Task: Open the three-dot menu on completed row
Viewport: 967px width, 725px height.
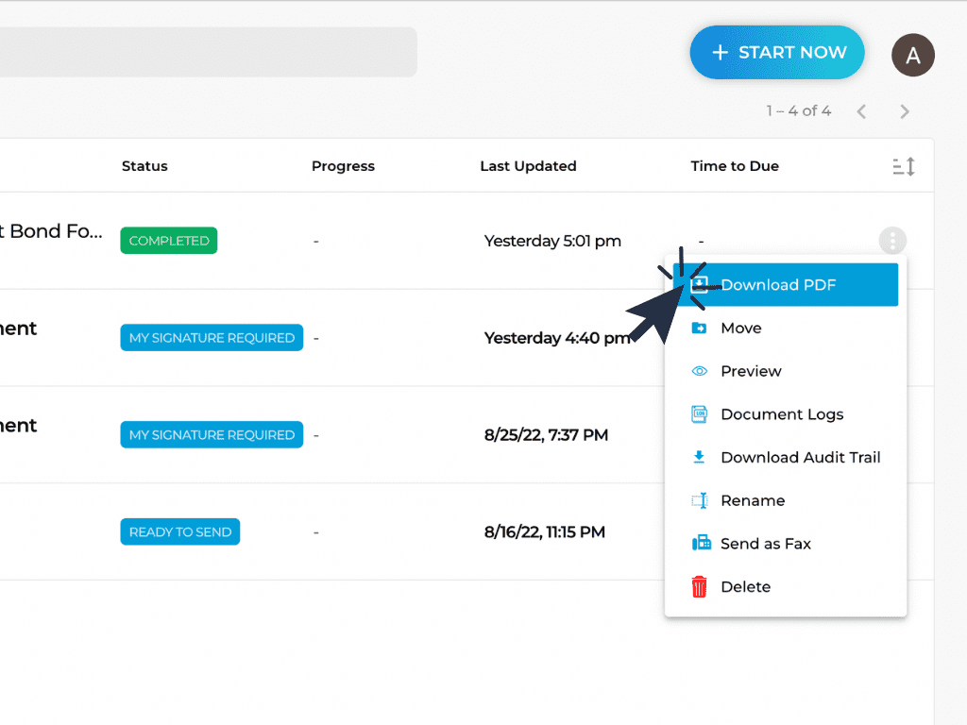Action: coord(892,241)
